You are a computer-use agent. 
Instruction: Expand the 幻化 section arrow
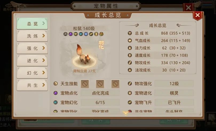pyautogui.click(x=44, y=73)
